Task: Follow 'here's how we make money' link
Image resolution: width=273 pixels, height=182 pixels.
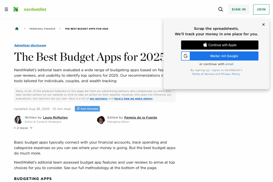Action: (x=133, y=99)
